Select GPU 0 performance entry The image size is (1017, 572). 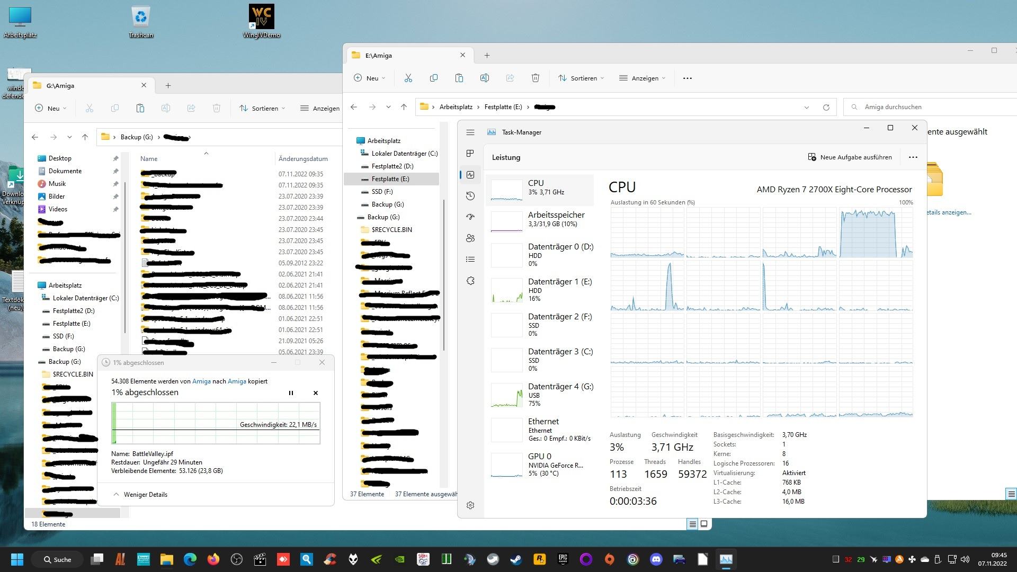[x=540, y=464]
